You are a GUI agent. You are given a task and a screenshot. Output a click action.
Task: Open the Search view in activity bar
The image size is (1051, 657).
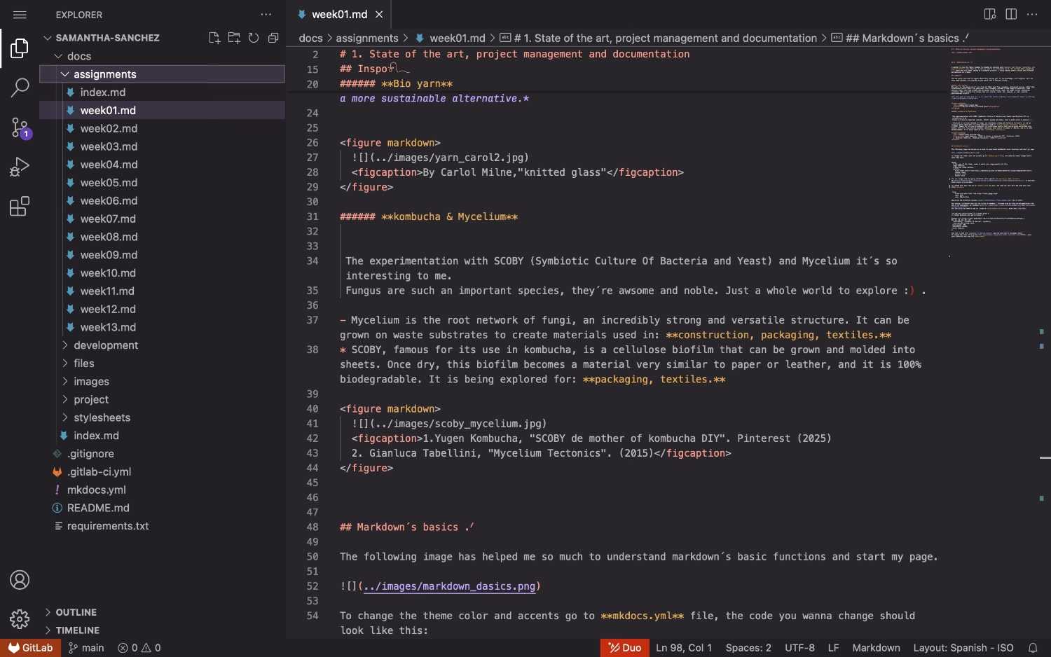[20, 88]
